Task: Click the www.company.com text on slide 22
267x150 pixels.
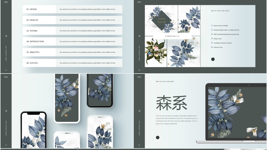Action: tap(6, 53)
